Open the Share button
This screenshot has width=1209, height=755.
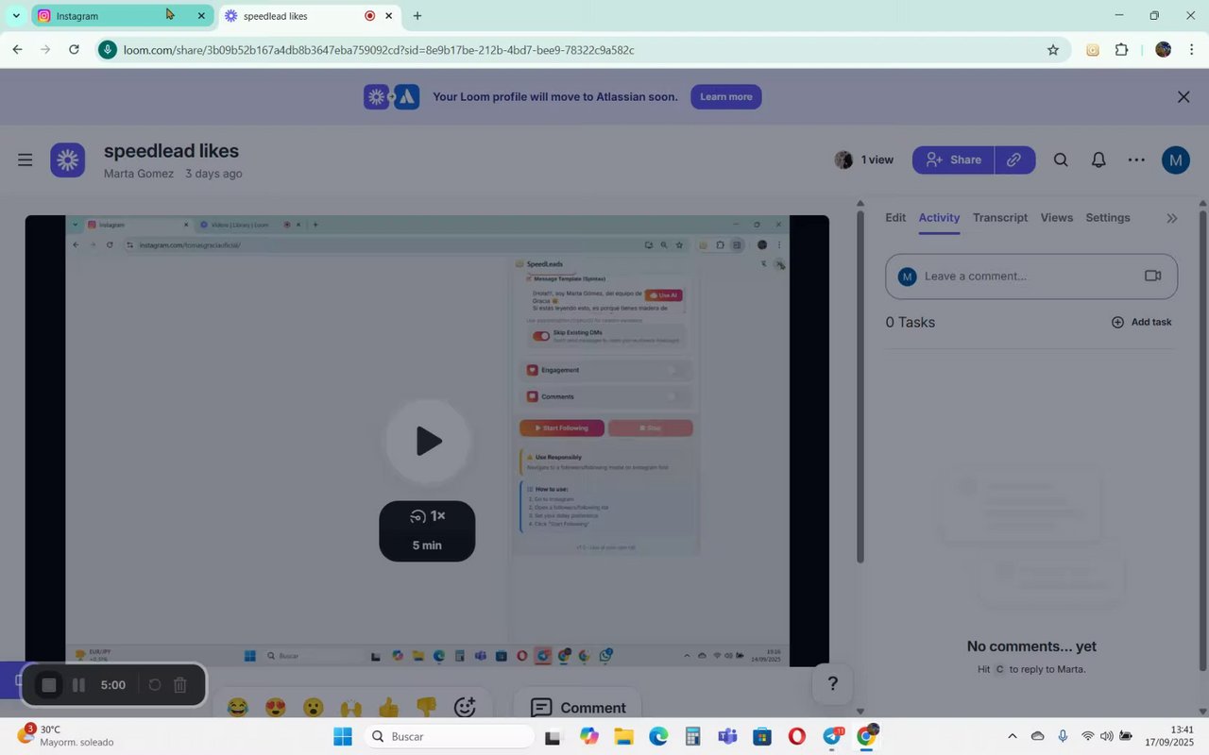pos(952,159)
